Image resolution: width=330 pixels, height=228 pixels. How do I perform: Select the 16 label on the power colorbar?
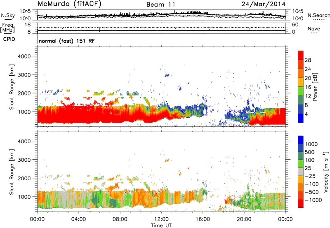(308, 87)
